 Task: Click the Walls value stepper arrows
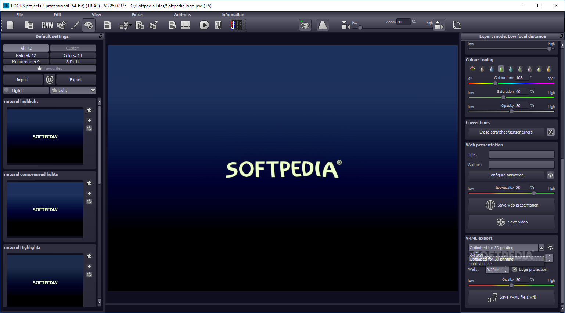pos(506,270)
